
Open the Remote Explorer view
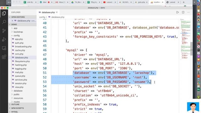[x=4, y=48]
